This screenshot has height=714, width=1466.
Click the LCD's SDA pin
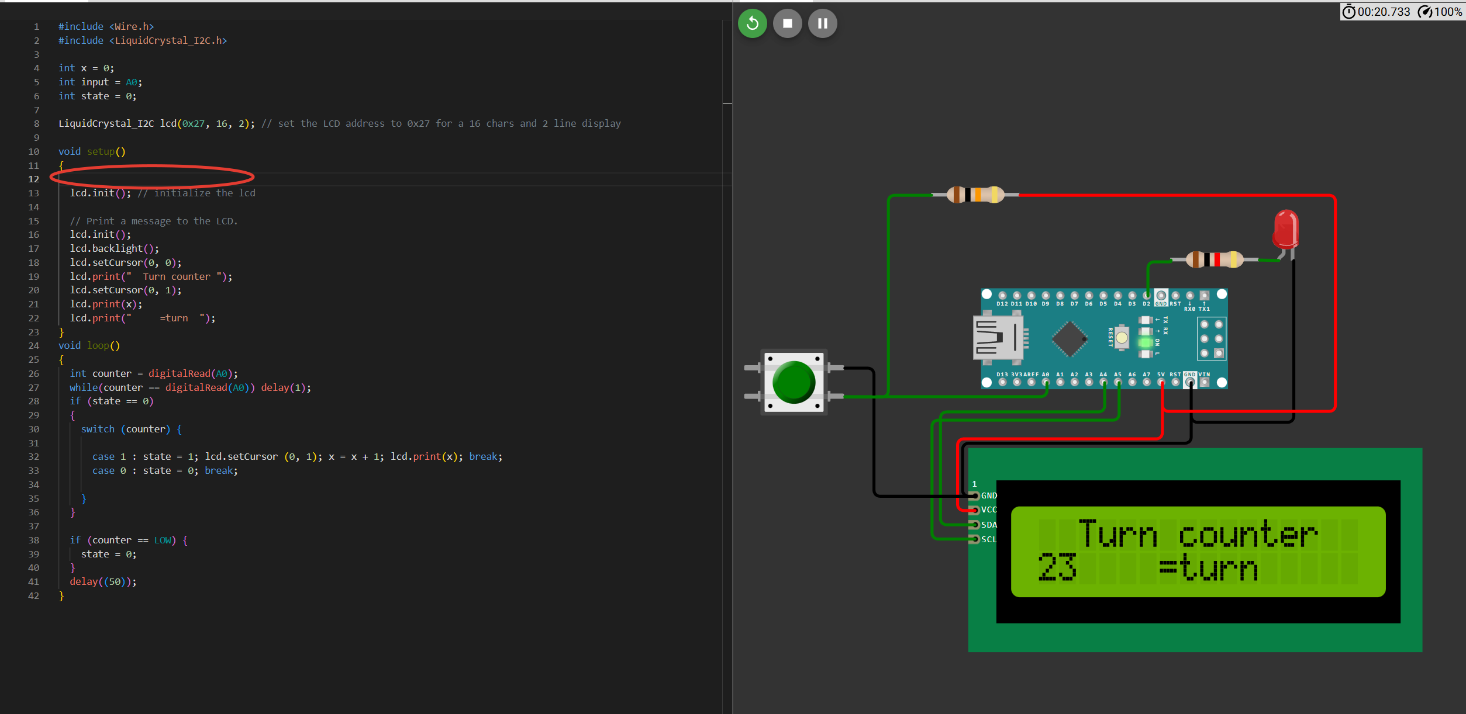pos(975,525)
